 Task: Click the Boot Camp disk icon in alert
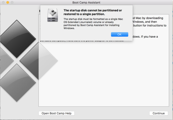point(53,15)
